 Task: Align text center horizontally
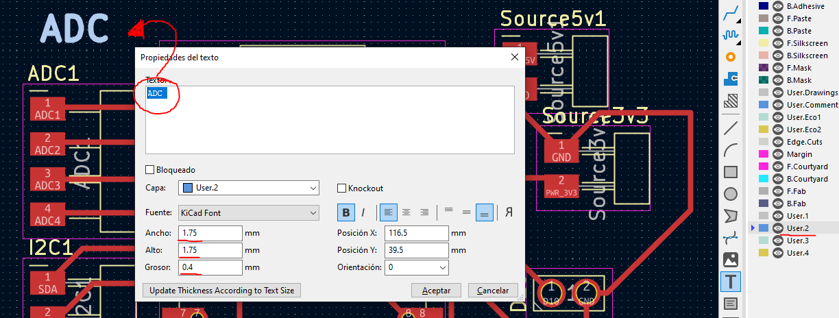click(x=406, y=212)
